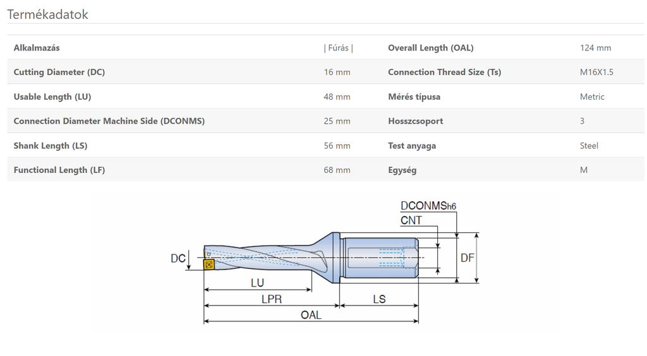
Task: Click the Shank Length (LS) label
Action: coord(51,146)
